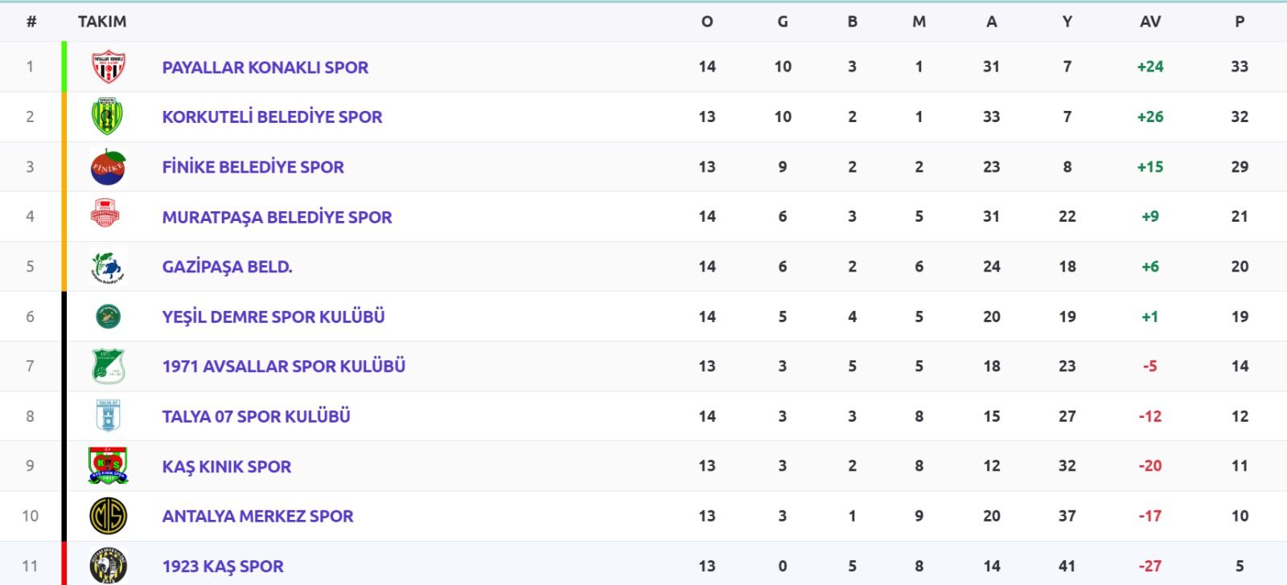
Task: Click Talya 07 Spor Kulübü crest
Action: (x=108, y=416)
